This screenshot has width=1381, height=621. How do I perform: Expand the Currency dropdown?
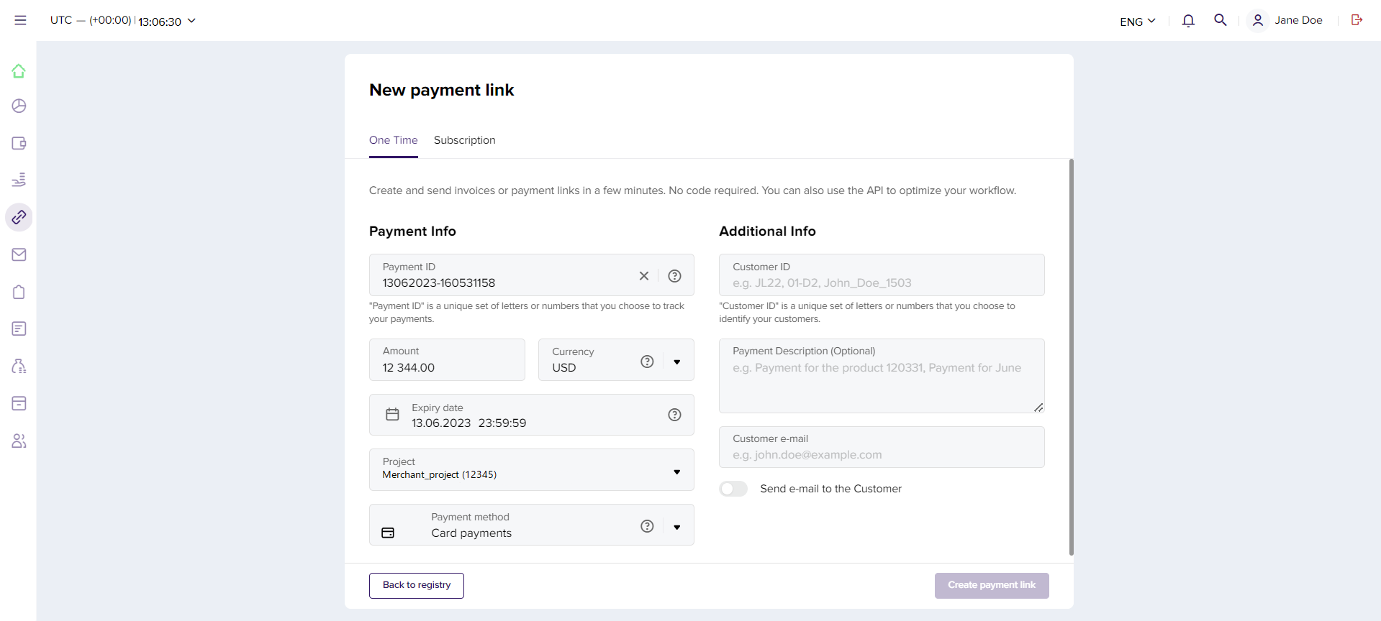[676, 362]
